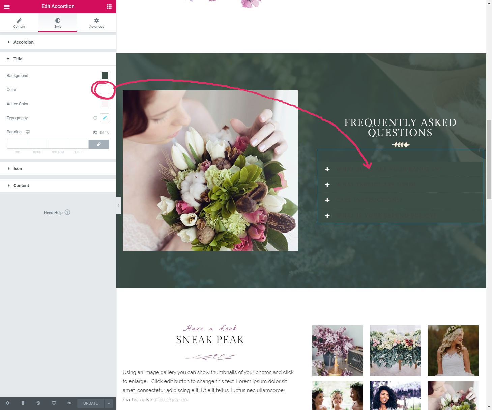Open page settings gear in footer
The height and width of the screenshot is (410, 492).
click(x=7, y=403)
